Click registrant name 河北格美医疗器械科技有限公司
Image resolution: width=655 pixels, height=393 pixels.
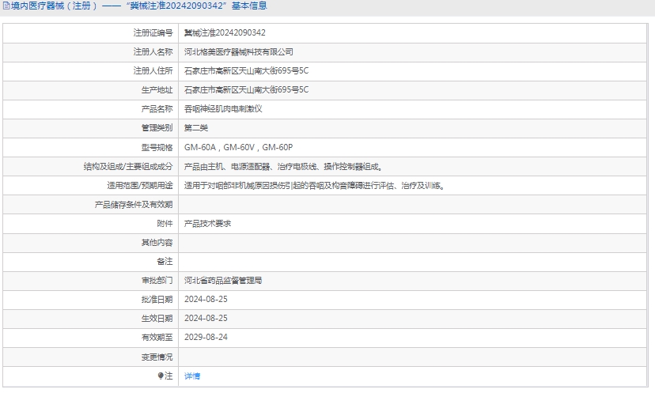click(x=238, y=51)
